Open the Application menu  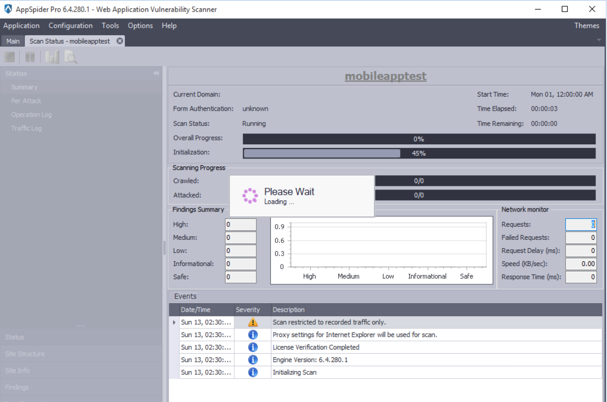(22, 26)
